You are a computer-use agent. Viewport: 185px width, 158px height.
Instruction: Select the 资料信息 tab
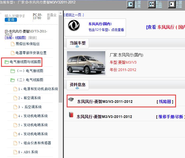tap(78, 85)
